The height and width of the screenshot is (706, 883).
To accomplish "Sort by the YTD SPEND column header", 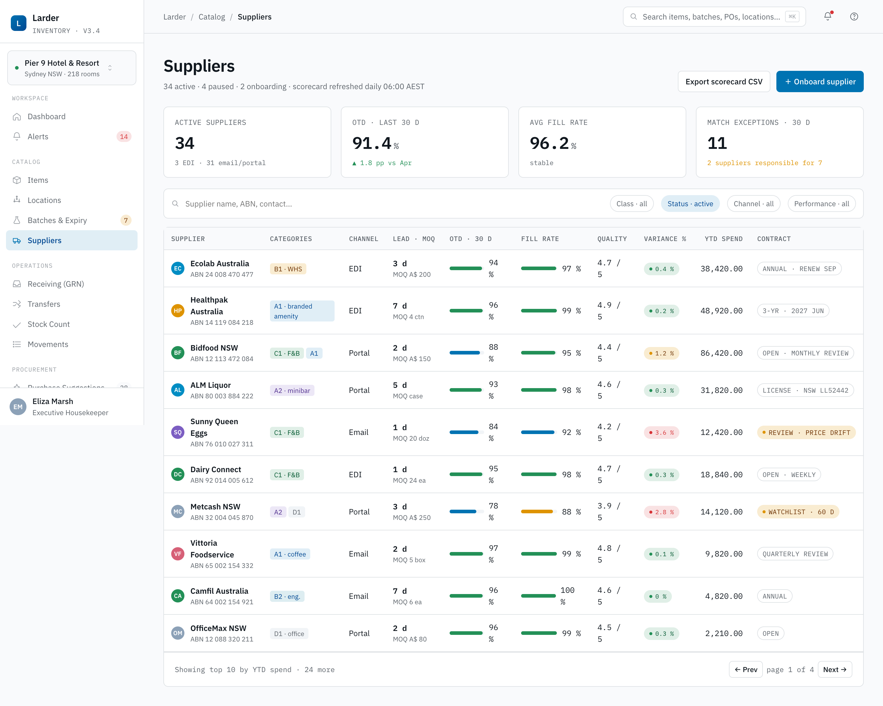I will (723, 239).
